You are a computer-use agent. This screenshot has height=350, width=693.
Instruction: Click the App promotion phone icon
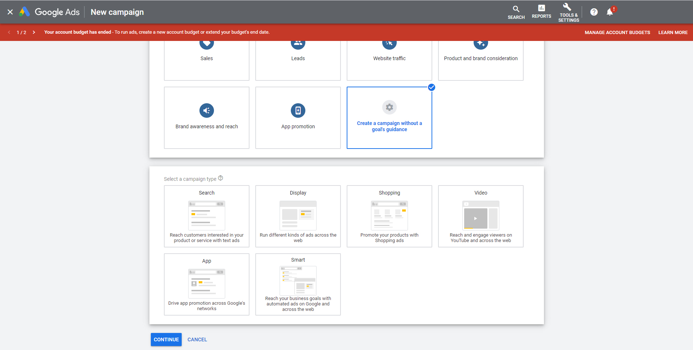298,111
